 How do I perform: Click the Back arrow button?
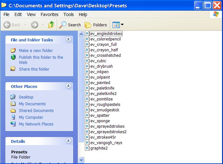[x=7, y=25]
